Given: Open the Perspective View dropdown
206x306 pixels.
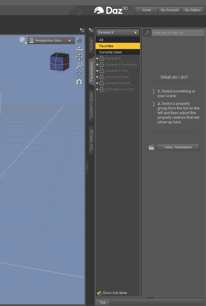Looking at the screenshot, I should [51, 40].
